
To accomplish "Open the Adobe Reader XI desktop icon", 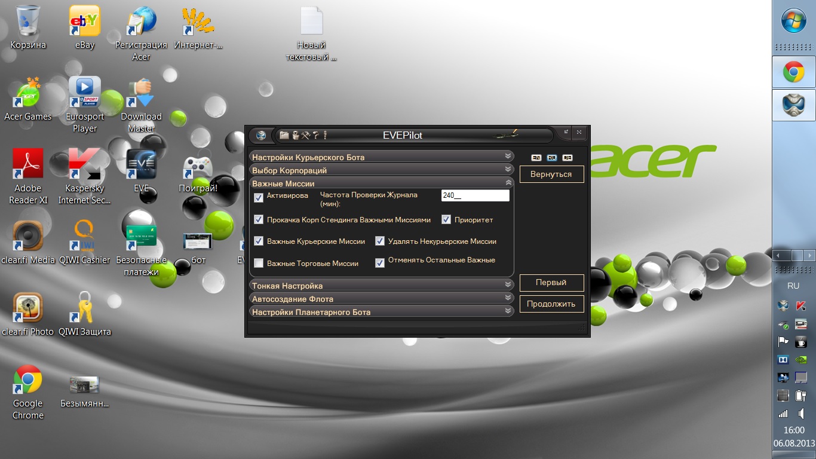I will tap(28, 176).
